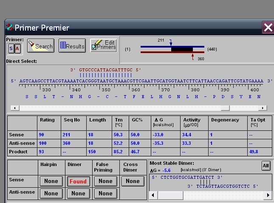The height and width of the screenshot is (203, 274).
Task: Click Product Tm value 85.2
Action: (x=118, y=152)
